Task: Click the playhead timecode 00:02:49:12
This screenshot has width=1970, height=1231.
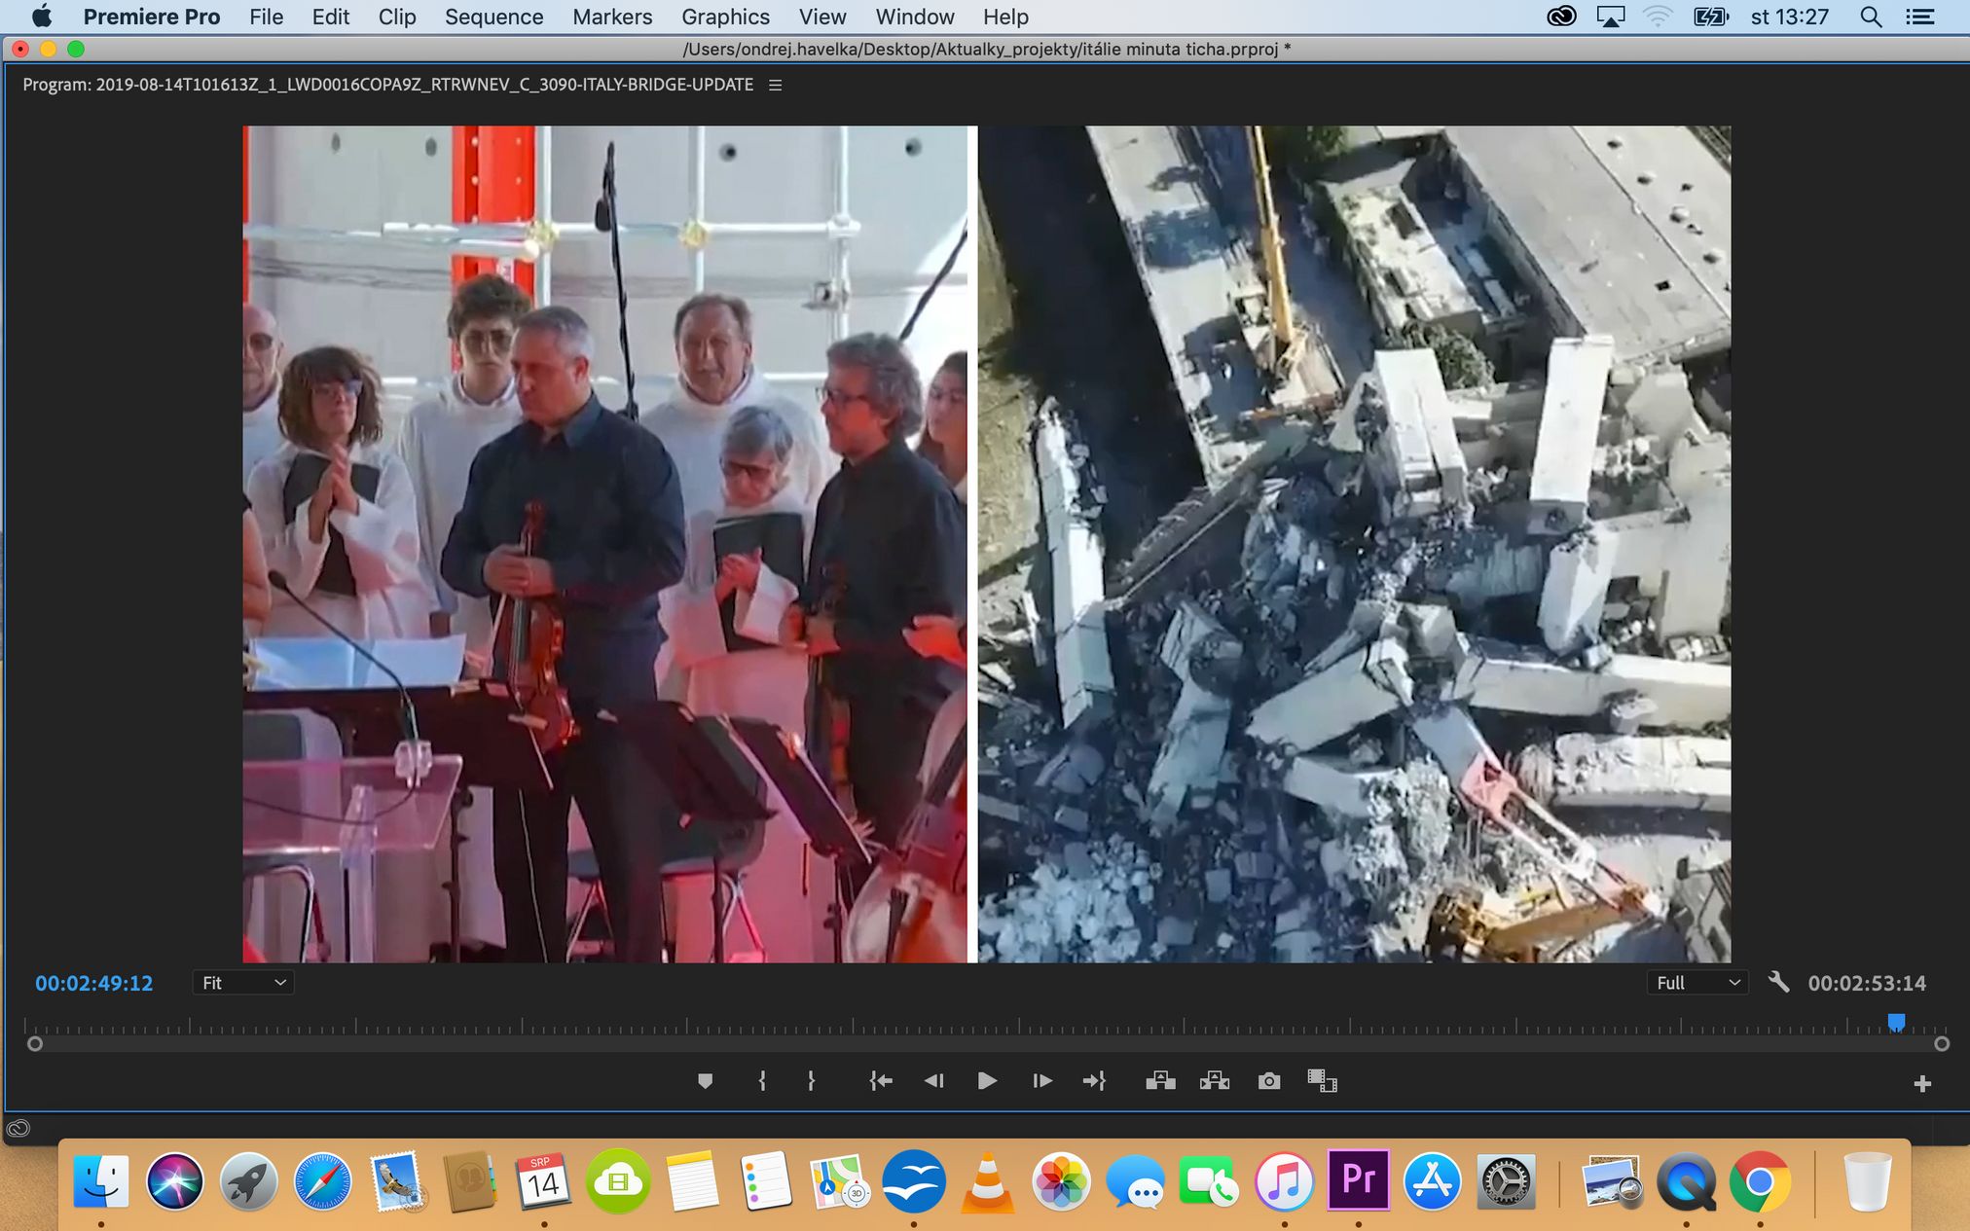Action: [x=94, y=983]
